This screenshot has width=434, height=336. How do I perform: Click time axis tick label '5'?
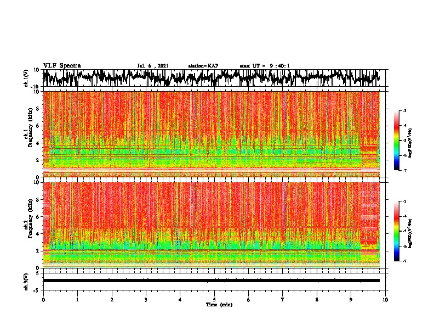click(x=214, y=300)
